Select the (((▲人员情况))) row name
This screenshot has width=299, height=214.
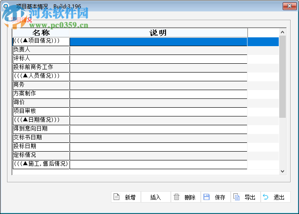point(41,76)
